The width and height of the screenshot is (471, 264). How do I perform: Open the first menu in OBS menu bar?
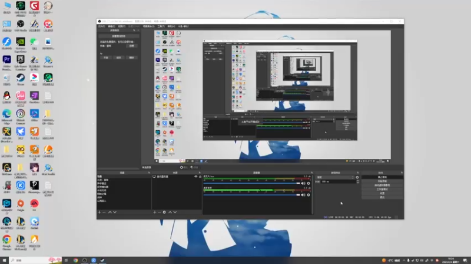(101, 26)
